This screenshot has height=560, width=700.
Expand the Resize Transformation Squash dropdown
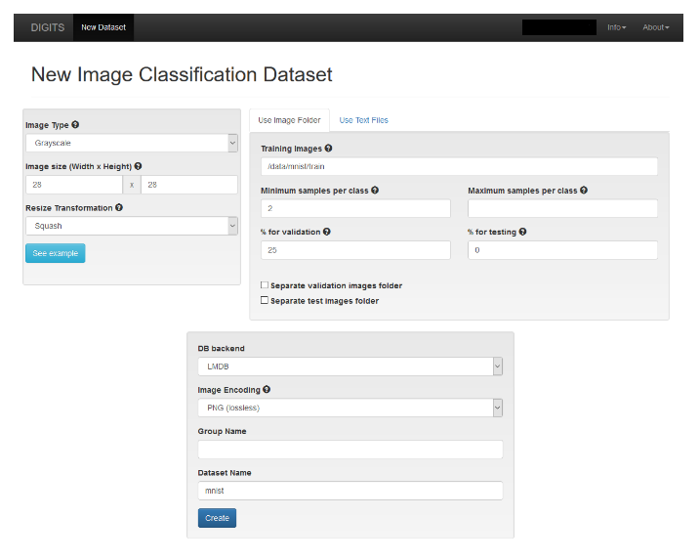(x=131, y=226)
